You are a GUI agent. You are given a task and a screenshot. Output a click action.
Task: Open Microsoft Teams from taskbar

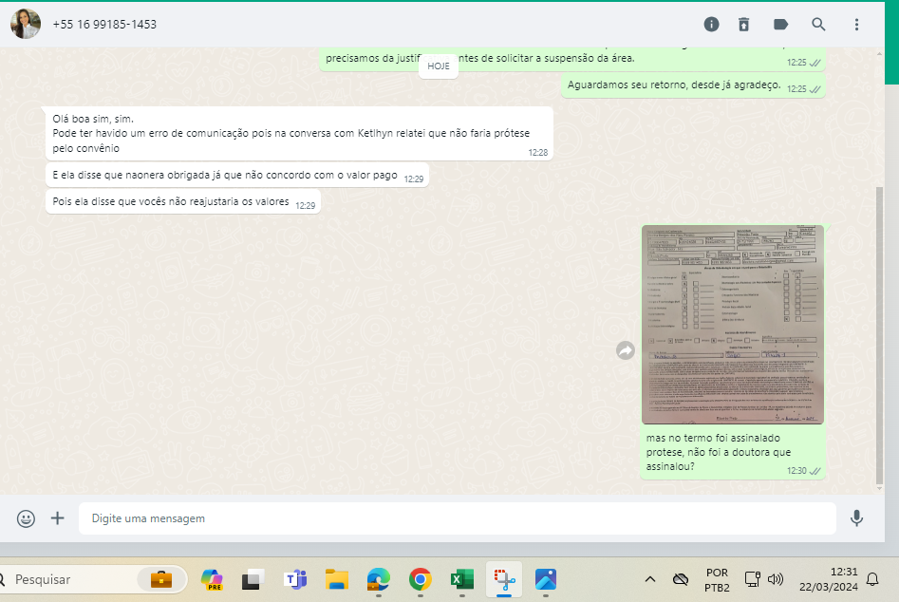click(295, 579)
